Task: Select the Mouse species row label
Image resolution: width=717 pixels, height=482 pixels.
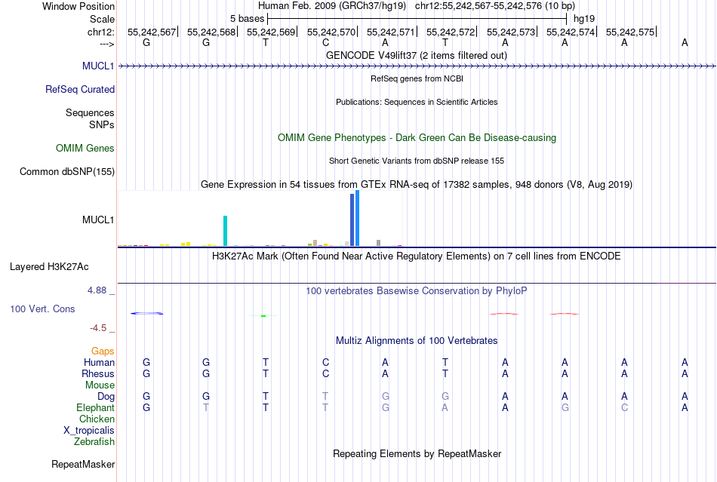Action: pos(100,385)
